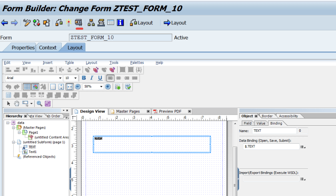Click the zoom in plus icon
The image size is (336, 196).
click(x=108, y=87)
